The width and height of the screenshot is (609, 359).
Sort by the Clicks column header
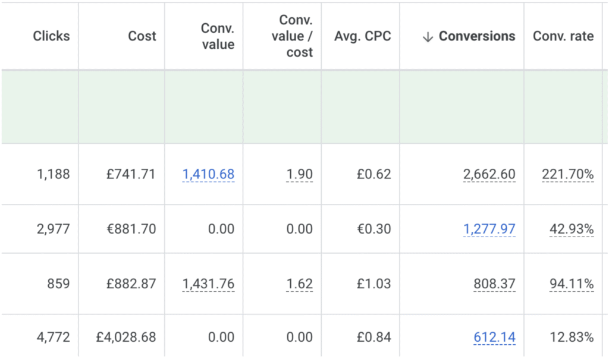coord(51,36)
